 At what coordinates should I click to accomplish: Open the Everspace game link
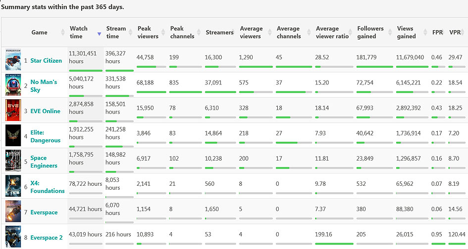point(44,212)
